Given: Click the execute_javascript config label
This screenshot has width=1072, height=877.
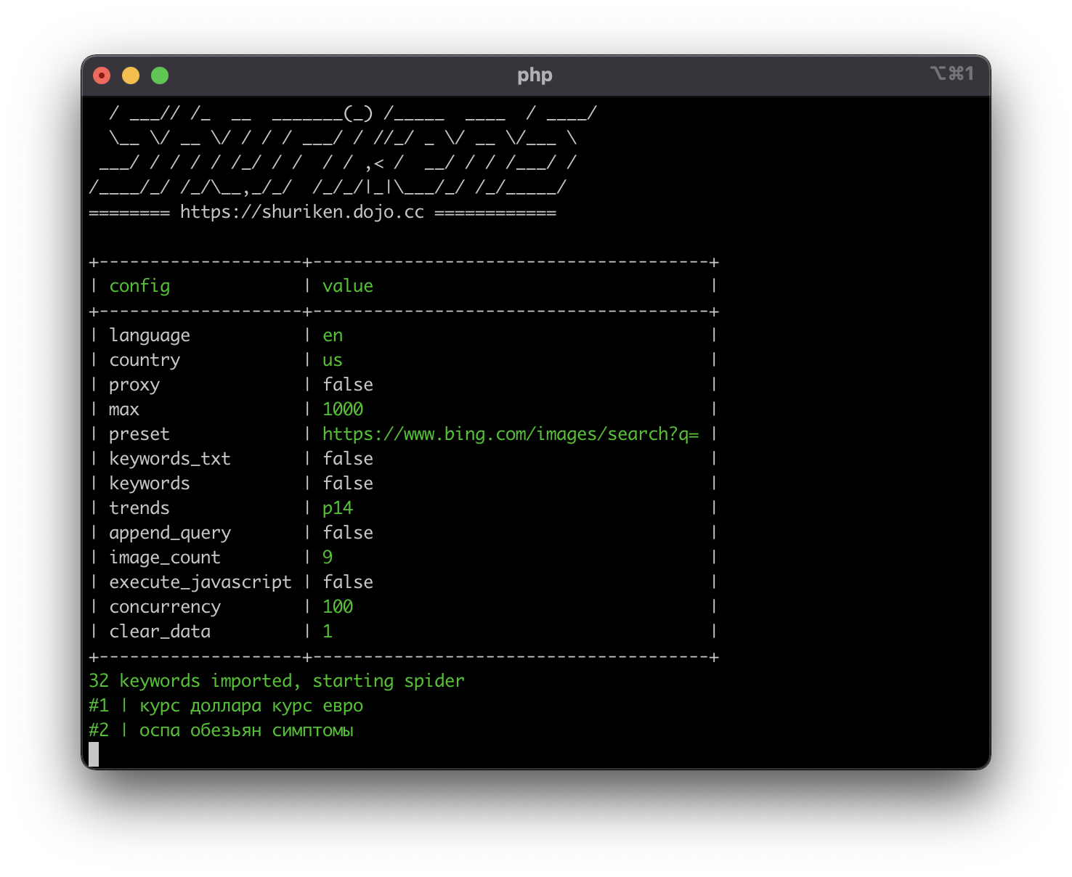Looking at the screenshot, I should coord(200,582).
